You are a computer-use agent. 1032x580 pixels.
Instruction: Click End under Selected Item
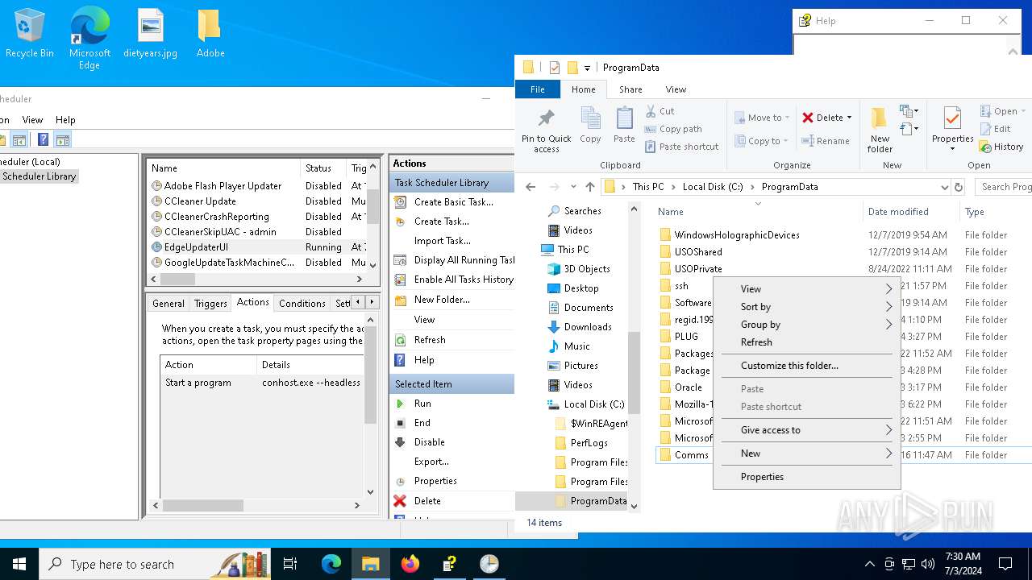[x=422, y=423]
